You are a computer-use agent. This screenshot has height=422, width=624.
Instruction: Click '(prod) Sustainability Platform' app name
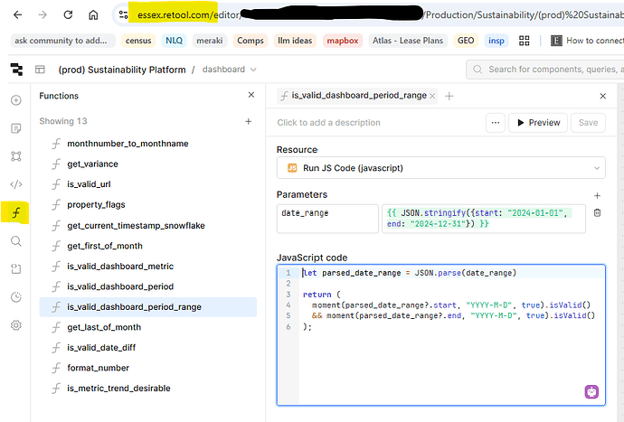point(122,70)
